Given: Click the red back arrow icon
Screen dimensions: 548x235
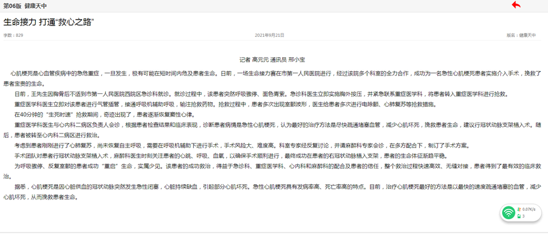Looking at the screenshot, I should [x=516, y=5].
